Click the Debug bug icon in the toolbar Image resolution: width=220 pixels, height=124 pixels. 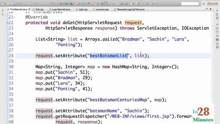(x=61, y=4)
